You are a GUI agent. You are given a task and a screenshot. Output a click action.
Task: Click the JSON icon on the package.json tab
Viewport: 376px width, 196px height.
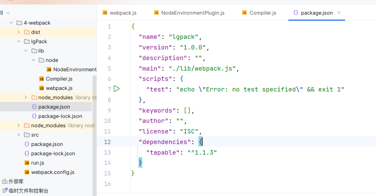296,13
